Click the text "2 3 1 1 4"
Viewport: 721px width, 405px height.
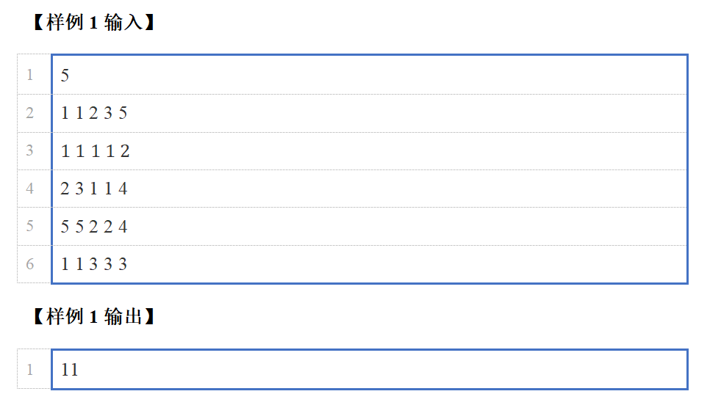click(x=94, y=189)
